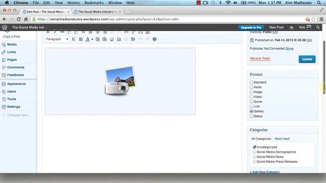Click New Post in the admin bar
326x183 pixels.
tap(276, 27)
